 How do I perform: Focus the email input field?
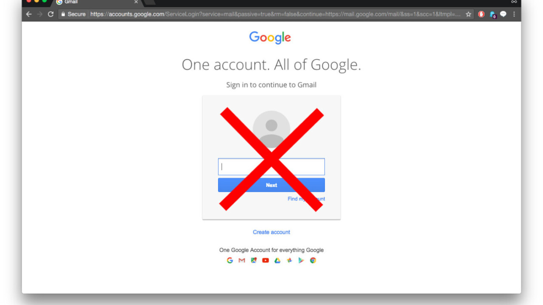tap(271, 166)
